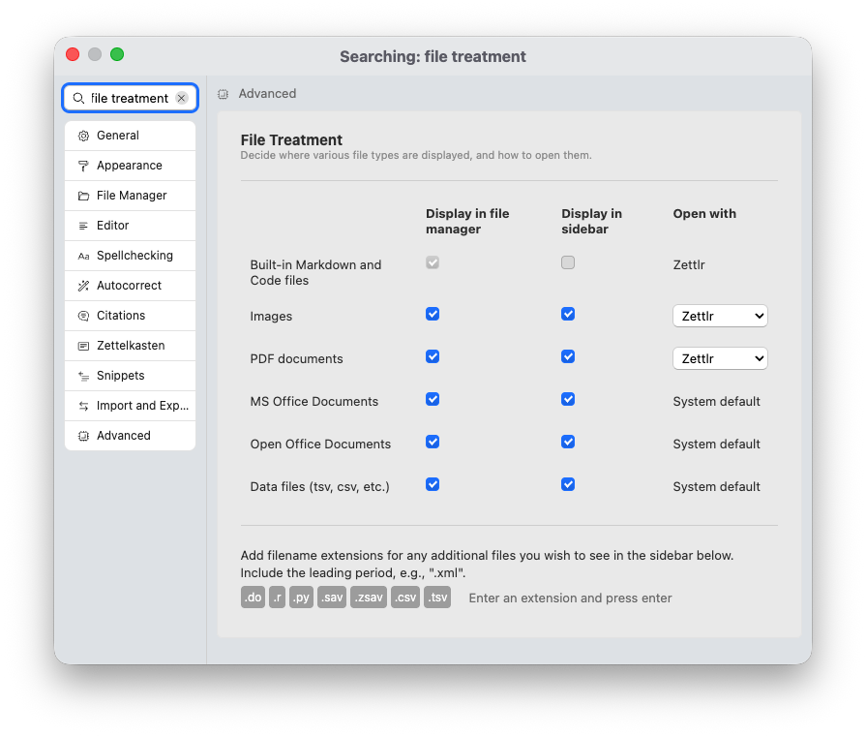This screenshot has width=866, height=736.
Task: Switch to the Advanced settings section
Action: click(x=126, y=436)
